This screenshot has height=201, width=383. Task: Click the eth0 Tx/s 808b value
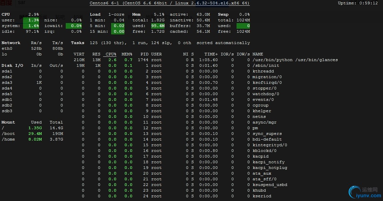tap(58, 48)
